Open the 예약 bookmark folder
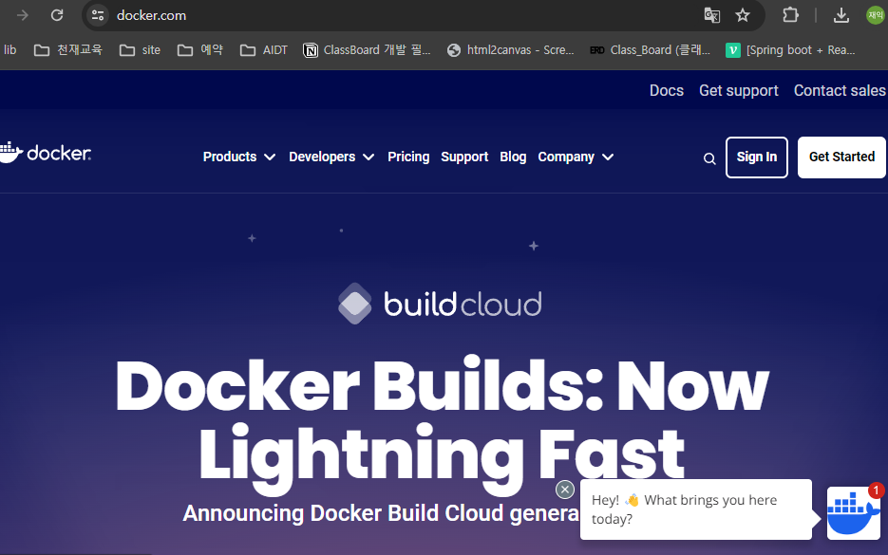The image size is (888, 555). pos(200,49)
